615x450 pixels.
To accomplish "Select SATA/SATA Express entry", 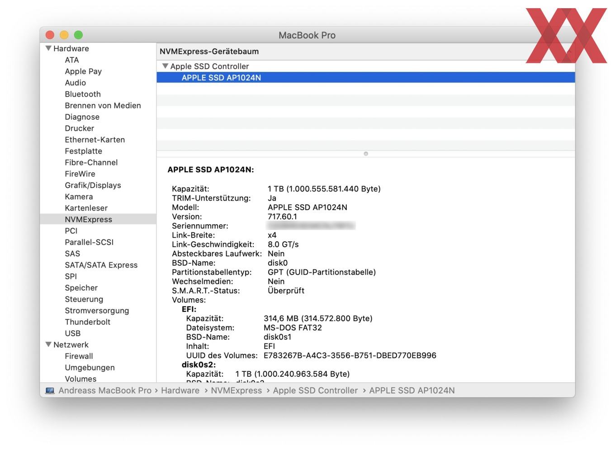I will click(101, 265).
